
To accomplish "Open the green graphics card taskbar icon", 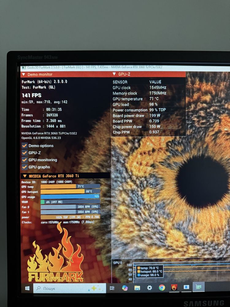I will 199,287.
